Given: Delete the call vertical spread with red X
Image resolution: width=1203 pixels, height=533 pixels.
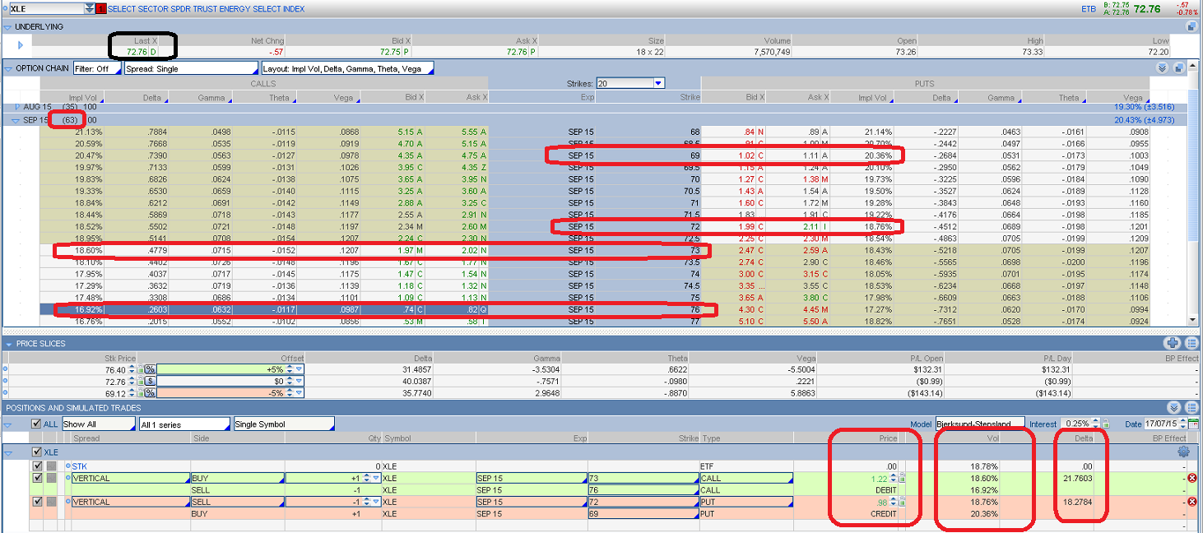Looking at the screenshot, I should point(1192,478).
